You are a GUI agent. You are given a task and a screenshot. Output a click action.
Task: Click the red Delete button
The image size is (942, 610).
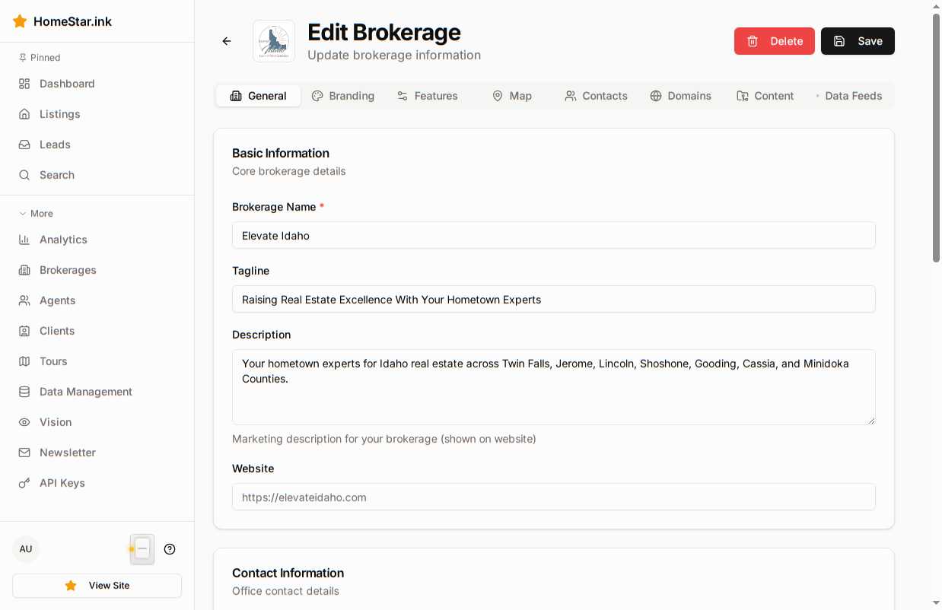[774, 41]
